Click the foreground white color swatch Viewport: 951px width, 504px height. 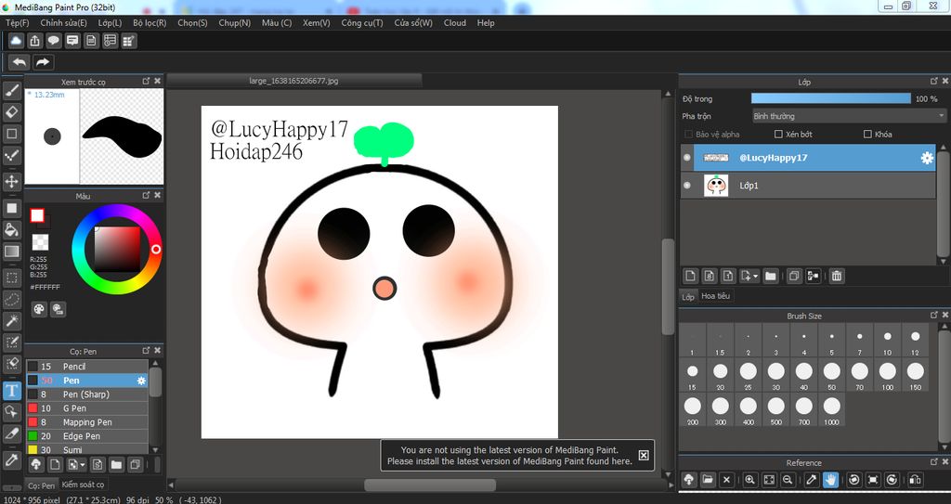pos(37,215)
